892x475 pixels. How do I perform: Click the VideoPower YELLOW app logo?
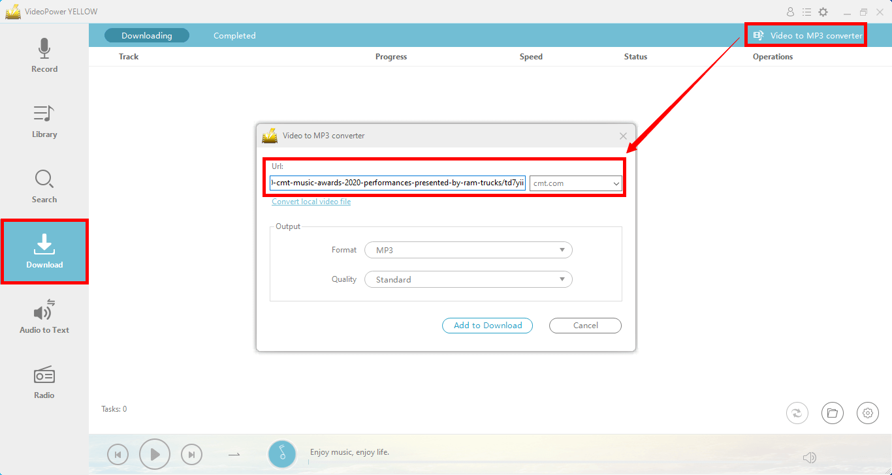coord(13,11)
